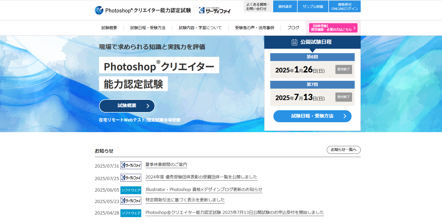
Task: Click the Photoshop creator exam globe logo
Action: pos(99,10)
